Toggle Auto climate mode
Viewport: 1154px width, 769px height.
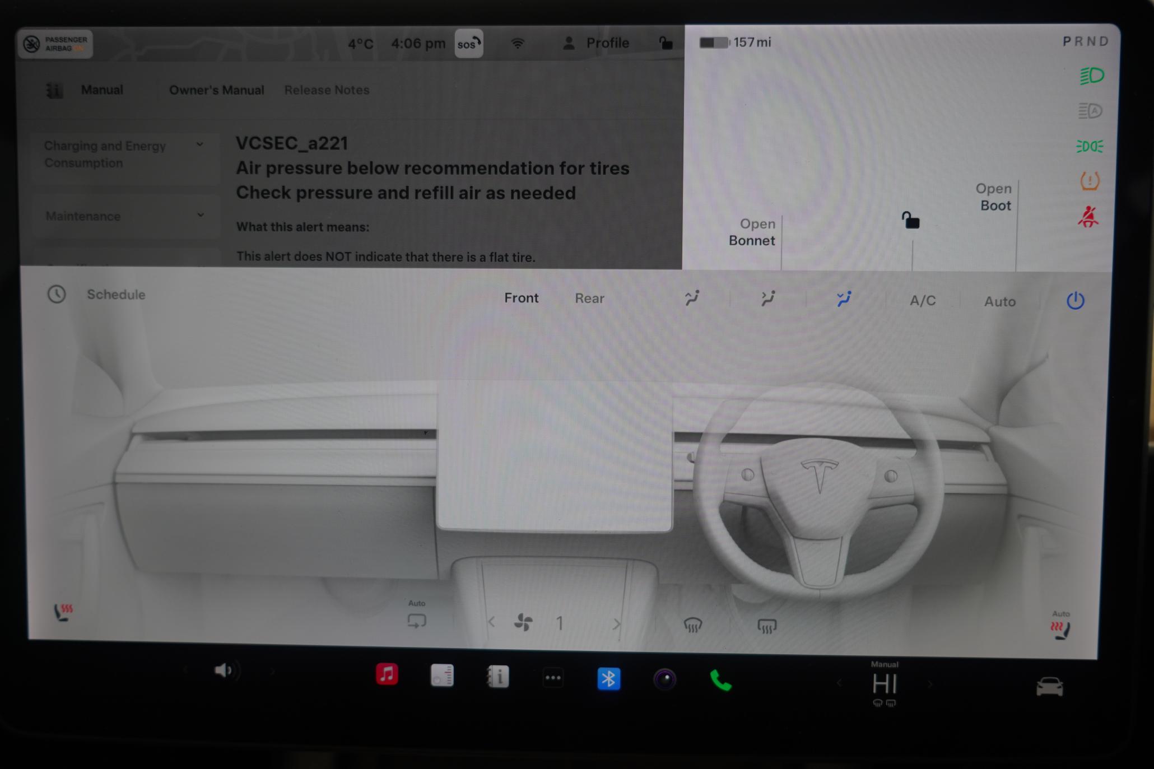[x=999, y=300]
